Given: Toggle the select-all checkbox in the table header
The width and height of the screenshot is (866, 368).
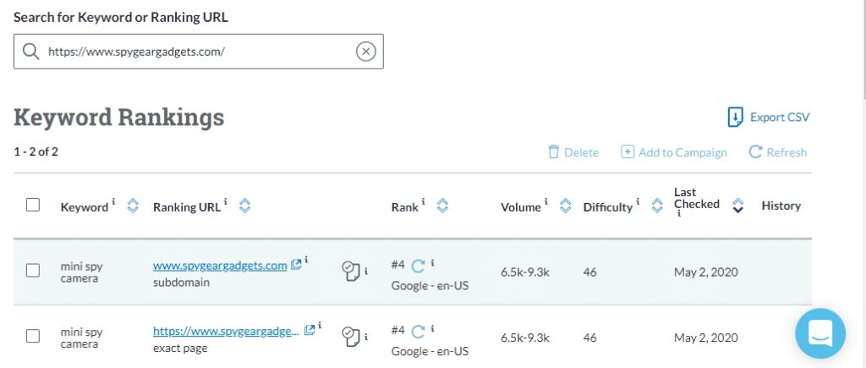Looking at the screenshot, I should click(x=33, y=205).
